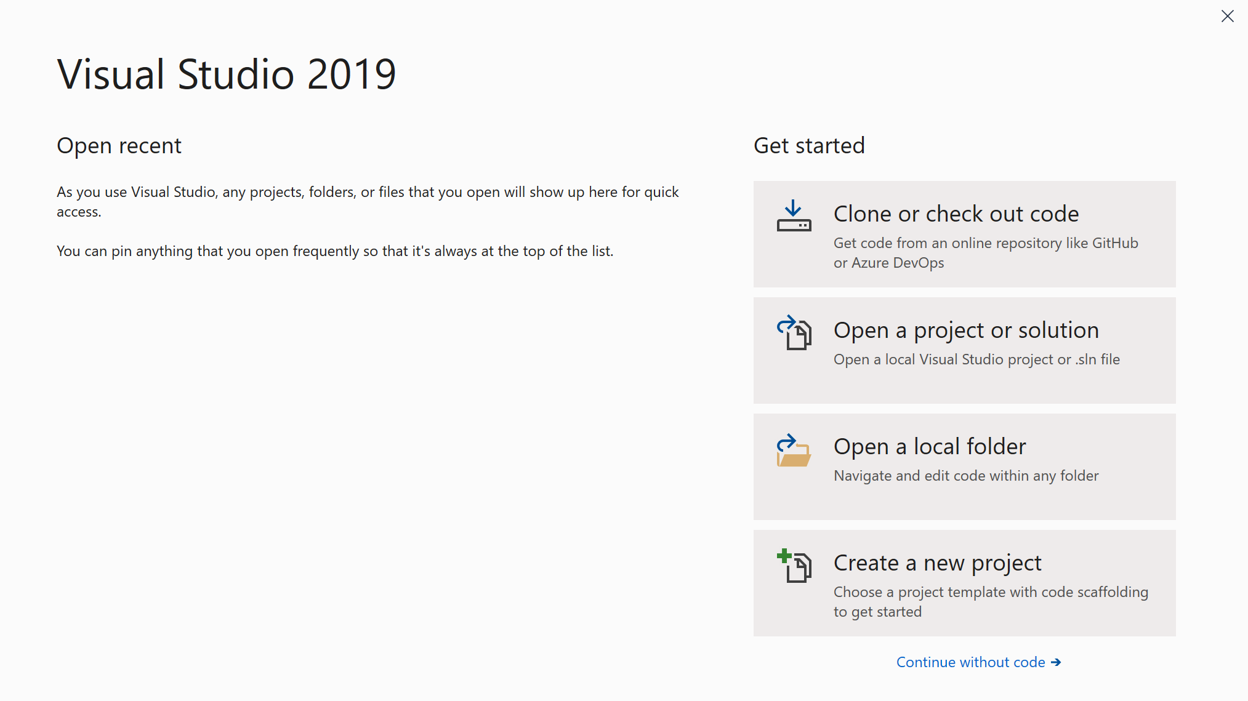Click the new project plus-document icon

pos(794,566)
